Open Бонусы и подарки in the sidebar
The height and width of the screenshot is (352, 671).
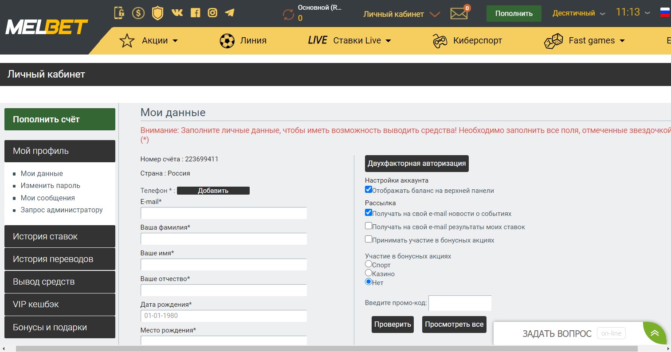pos(60,327)
